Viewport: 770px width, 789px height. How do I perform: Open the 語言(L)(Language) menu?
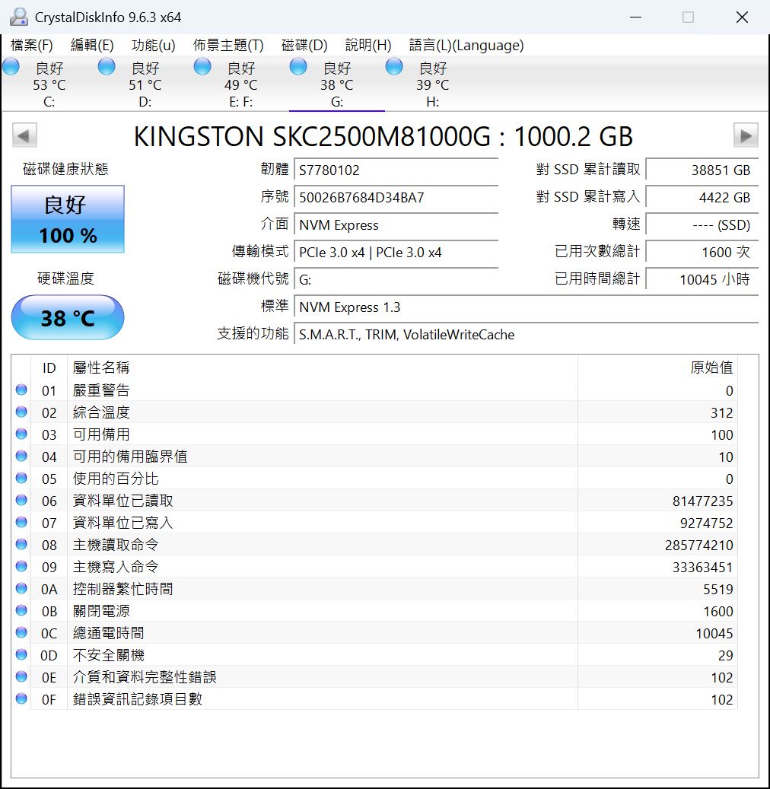point(466,45)
